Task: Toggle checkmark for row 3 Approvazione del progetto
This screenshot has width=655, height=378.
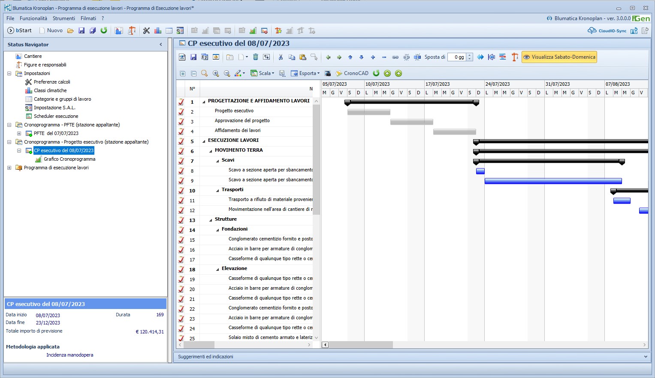Action: [181, 122]
